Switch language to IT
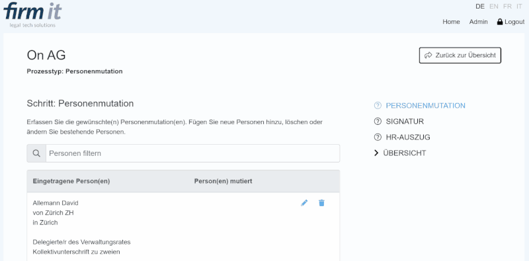The height and width of the screenshot is (261, 529). pyautogui.click(x=519, y=7)
